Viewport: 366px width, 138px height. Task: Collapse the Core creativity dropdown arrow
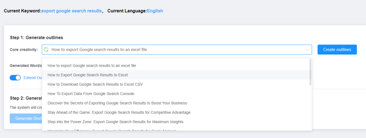pos(307,49)
